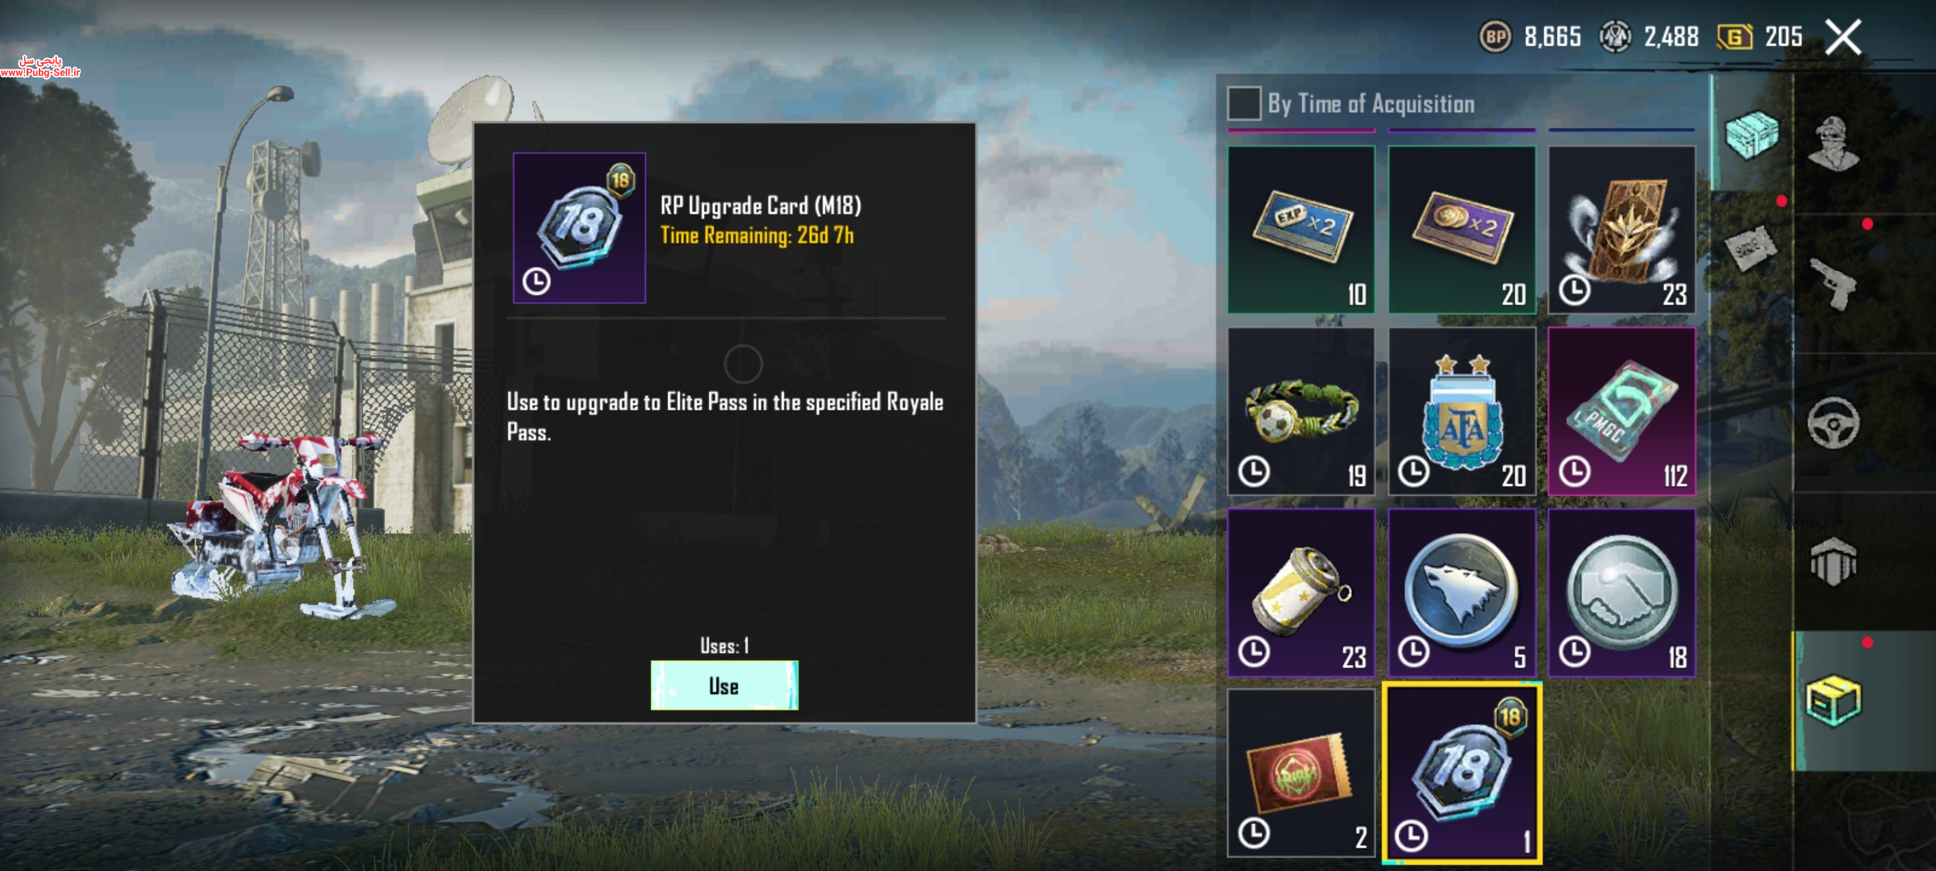Open the backpack gear tab
Screen dimensions: 1936x871
coord(1834,561)
